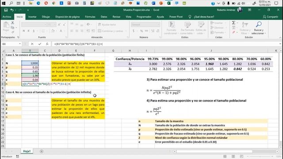Apply bold with the N button
This screenshot has width=283, height=159.
point(23,31)
